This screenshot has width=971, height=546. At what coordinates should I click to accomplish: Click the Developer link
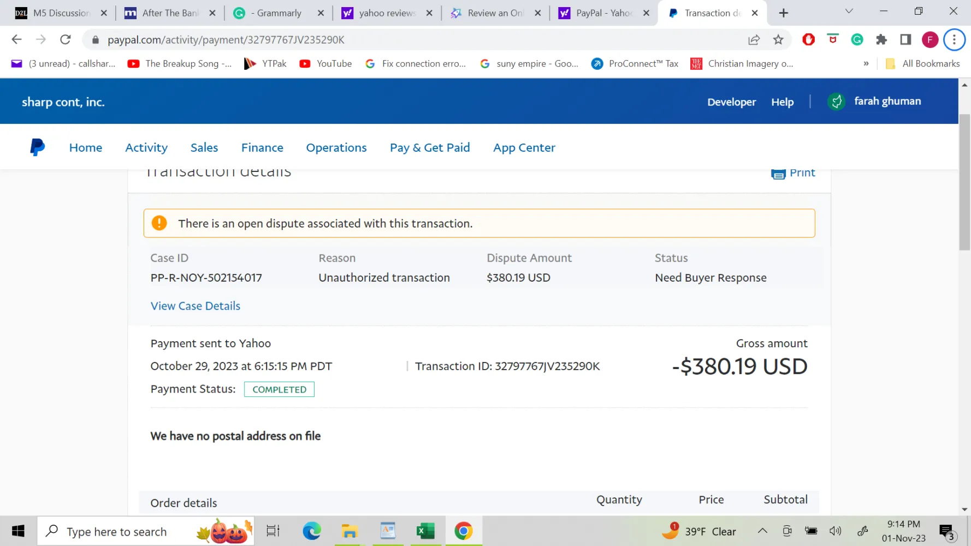pyautogui.click(x=732, y=102)
